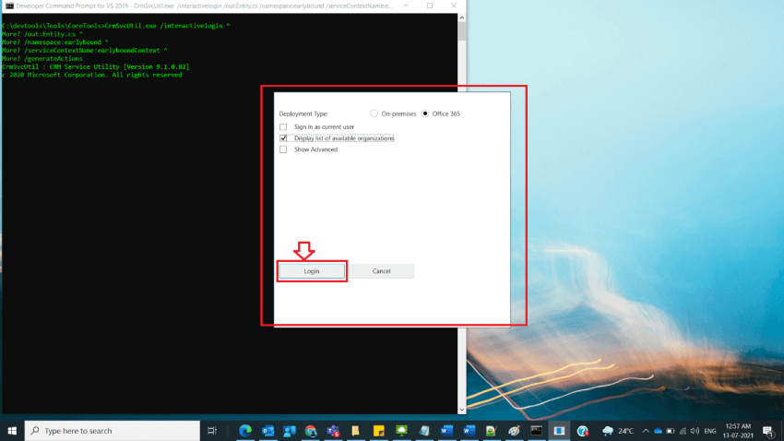Open Task View from taskbar
The width and height of the screenshot is (784, 441).
coord(212,431)
